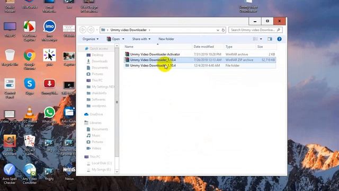Viewport: 339px width, 191px height.
Task: Open Control Panel desktop icon
Action: 10,88
